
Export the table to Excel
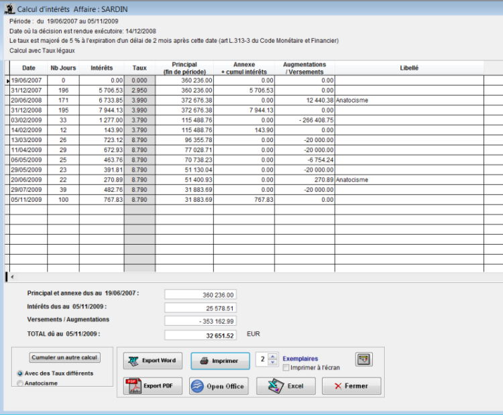(x=286, y=386)
